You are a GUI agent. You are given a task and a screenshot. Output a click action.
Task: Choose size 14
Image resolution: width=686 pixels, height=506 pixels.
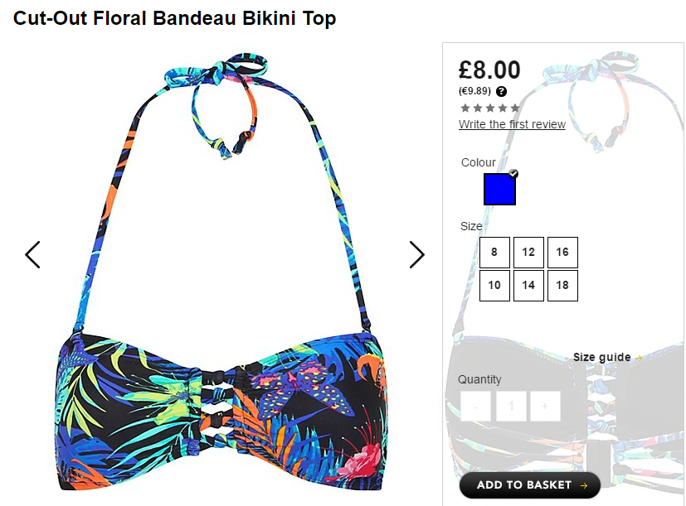528,286
